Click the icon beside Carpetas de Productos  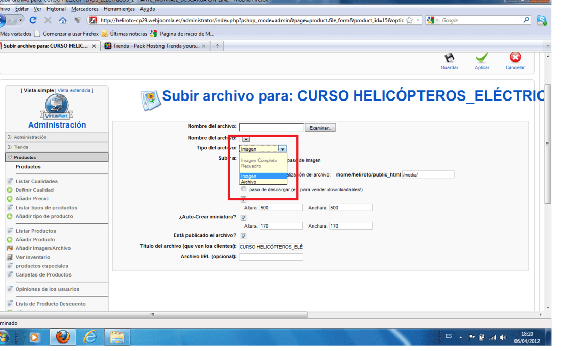tap(10, 274)
